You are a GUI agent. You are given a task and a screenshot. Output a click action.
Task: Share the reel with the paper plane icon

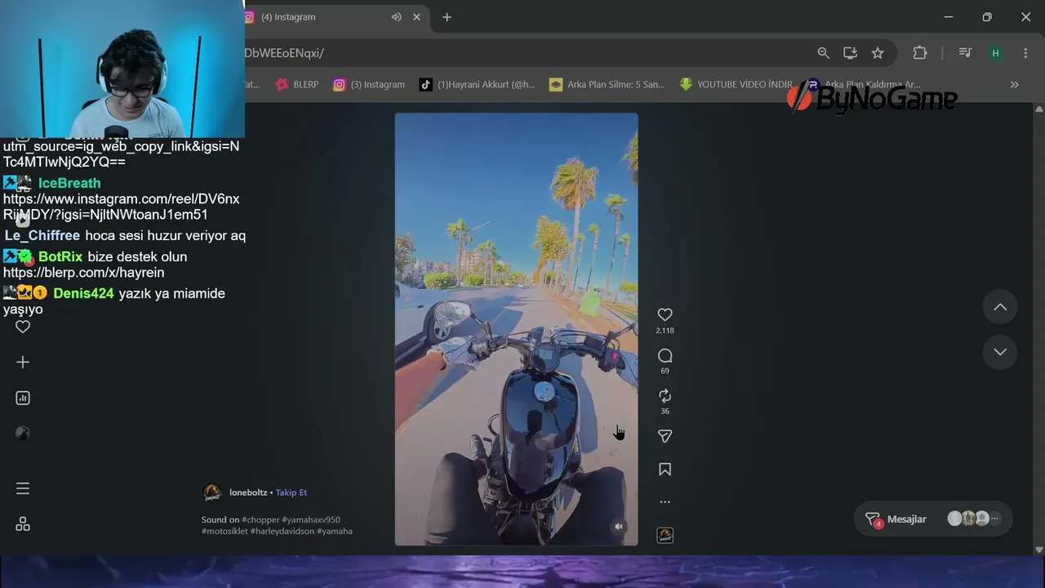click(x=665, y=436)
